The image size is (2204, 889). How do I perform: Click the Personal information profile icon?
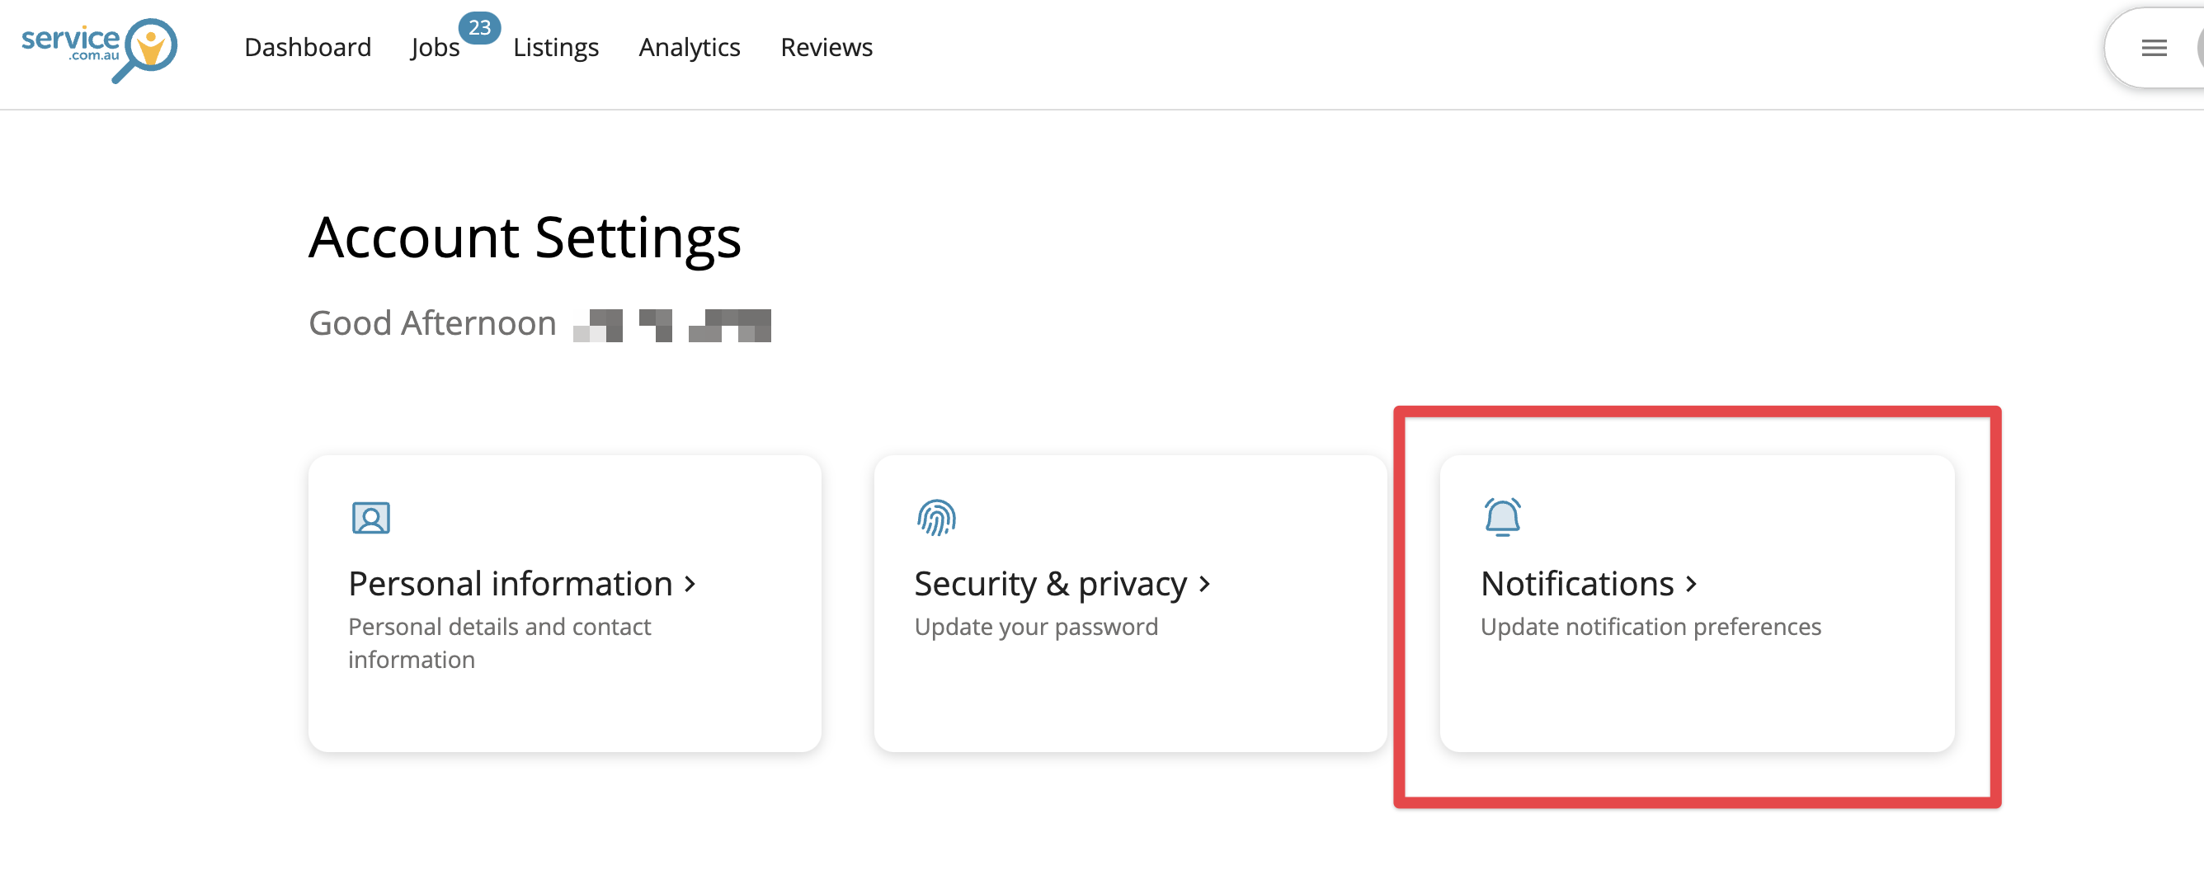370,518
